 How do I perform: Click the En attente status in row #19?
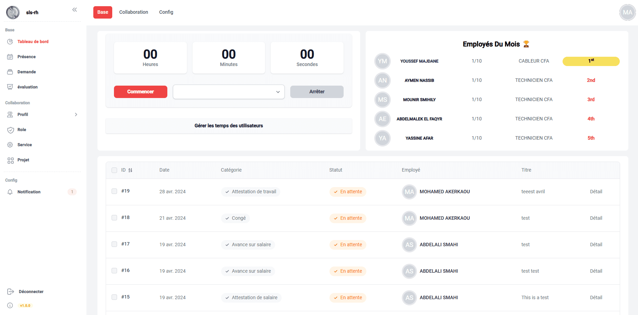pos(348,192)
